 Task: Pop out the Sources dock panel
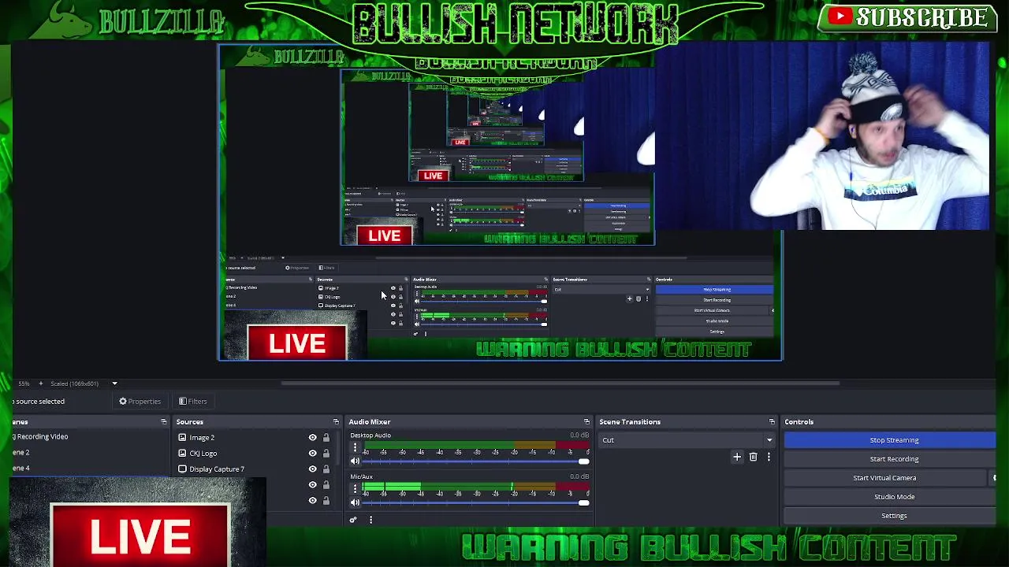point(336,422)
